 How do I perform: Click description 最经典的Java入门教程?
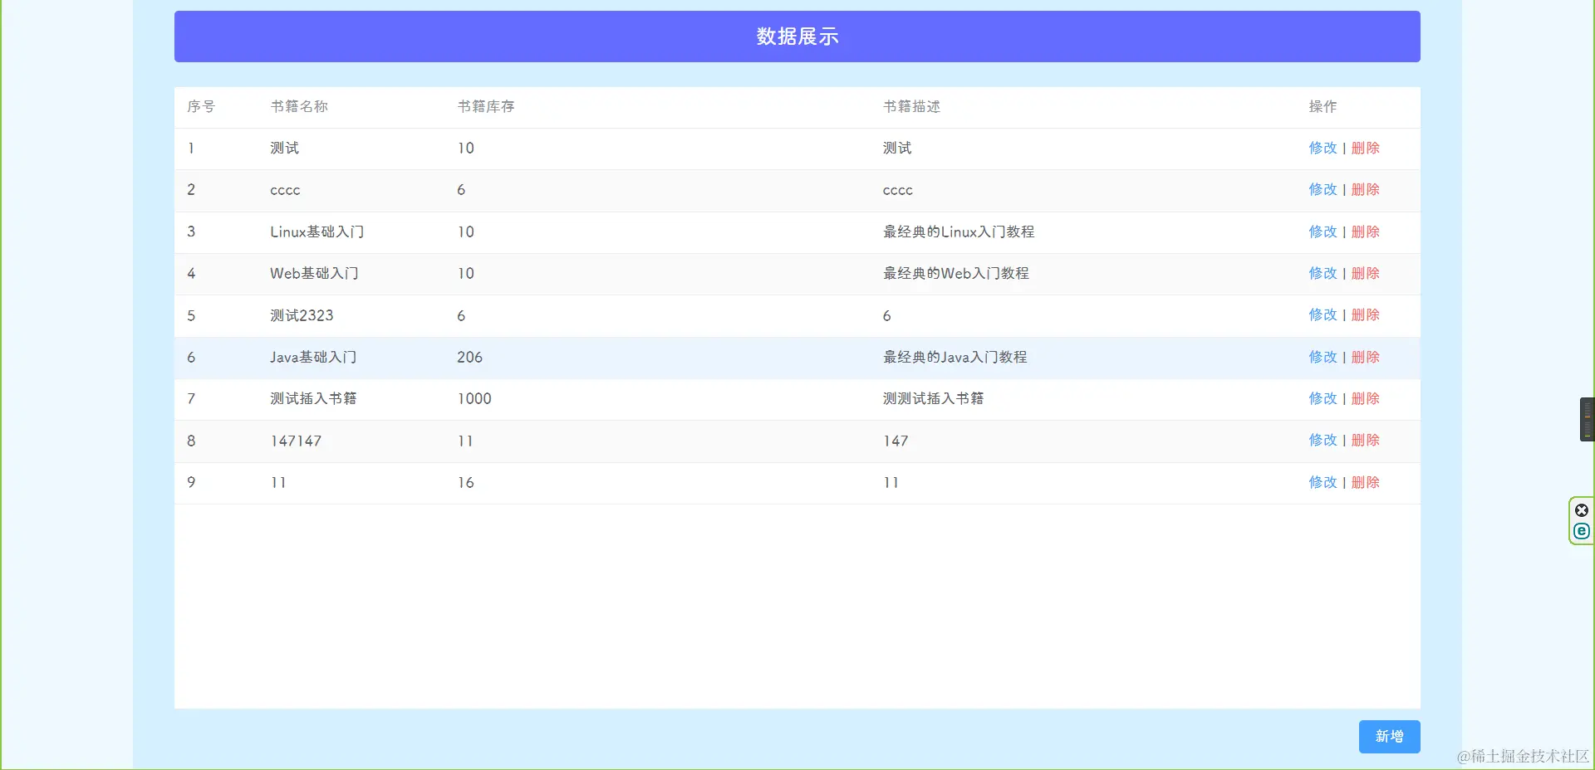955,357
